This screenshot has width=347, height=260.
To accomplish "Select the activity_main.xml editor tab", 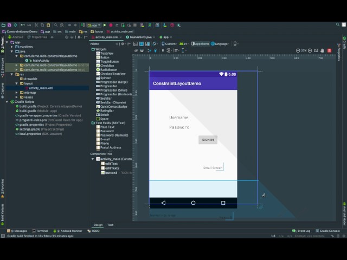I will (x=107, y=37).
